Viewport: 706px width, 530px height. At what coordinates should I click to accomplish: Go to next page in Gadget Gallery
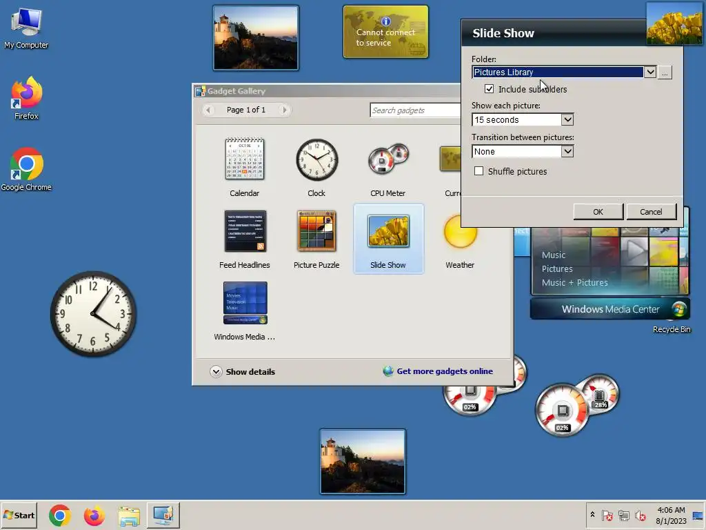(x=284, y=110)
